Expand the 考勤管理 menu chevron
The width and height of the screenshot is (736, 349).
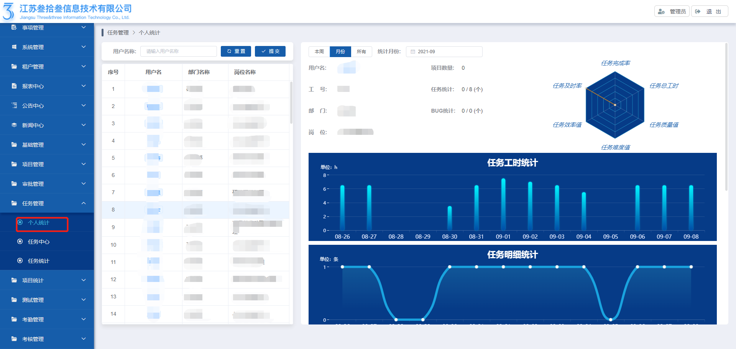point(84,319)
